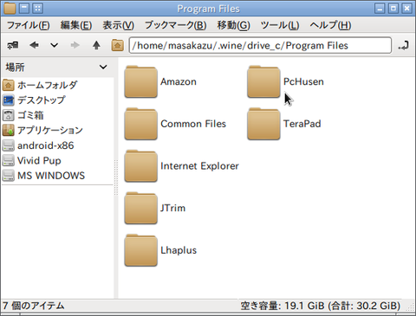Go up to parent folder
416x316 pixels.
96,45
